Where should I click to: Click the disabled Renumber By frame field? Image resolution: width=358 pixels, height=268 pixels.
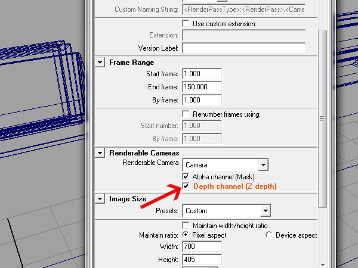pos(202,139)
